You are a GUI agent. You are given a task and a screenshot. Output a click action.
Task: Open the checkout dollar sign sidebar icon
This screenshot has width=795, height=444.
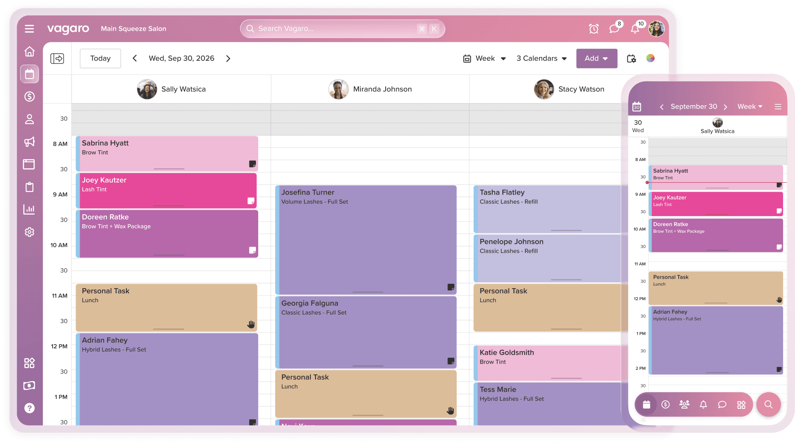coord(29,97)
